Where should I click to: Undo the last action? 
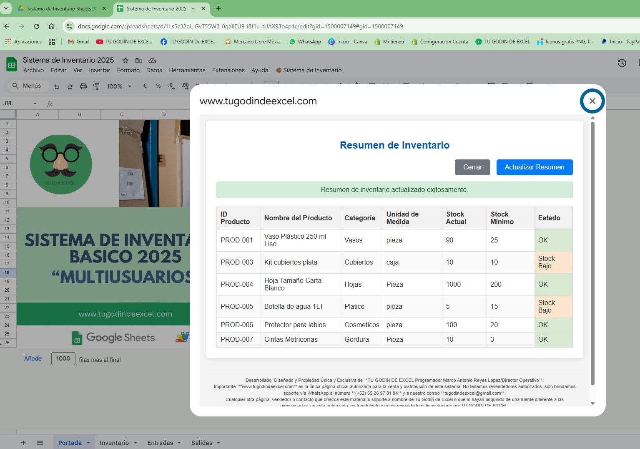(x=57, y=86)
